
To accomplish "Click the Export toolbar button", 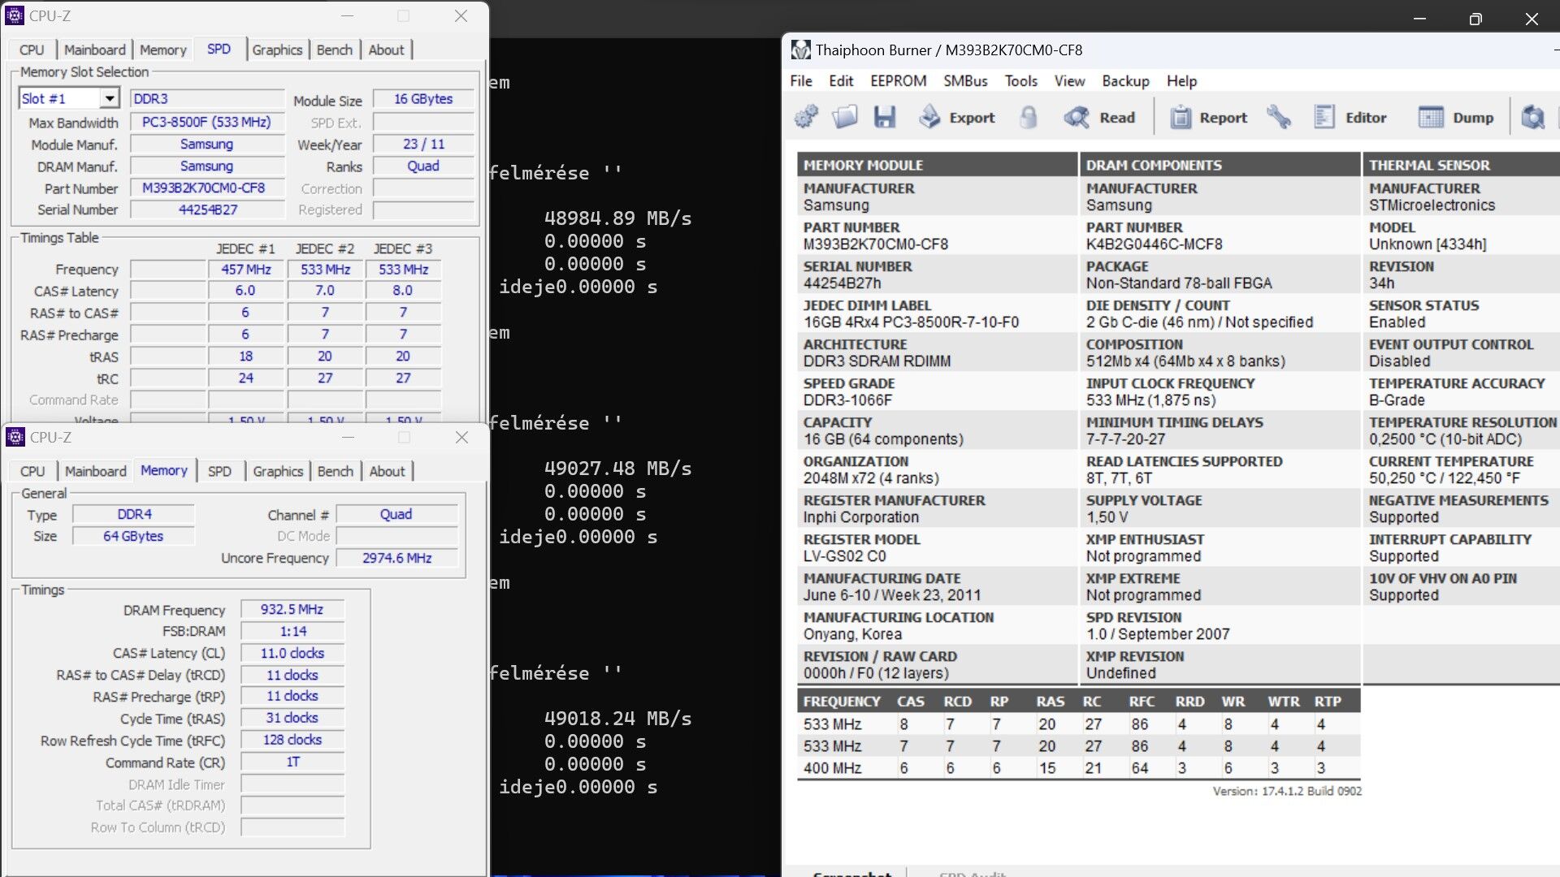I will [x=956, y=117].
